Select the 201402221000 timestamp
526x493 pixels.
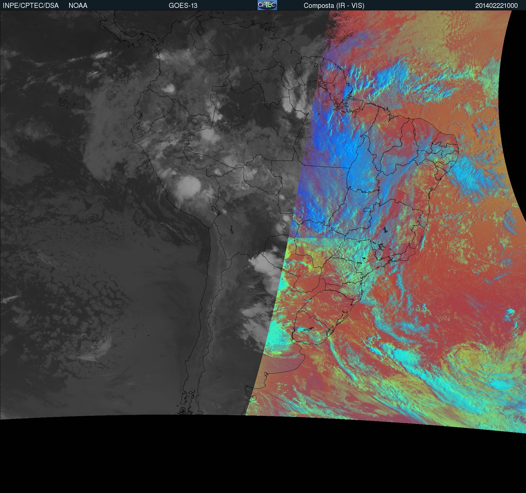[x=496, y=6]
